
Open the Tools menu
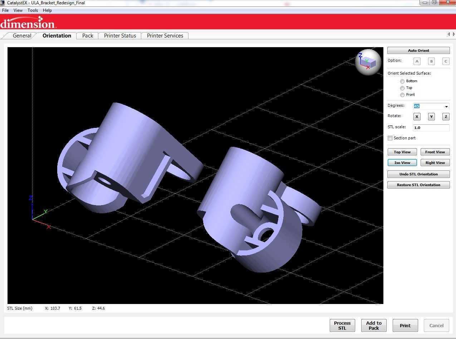tap(33, 10)
